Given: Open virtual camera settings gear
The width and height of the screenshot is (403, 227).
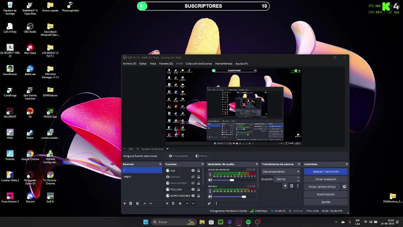Looking at the screenshot, I should (344, 187).
